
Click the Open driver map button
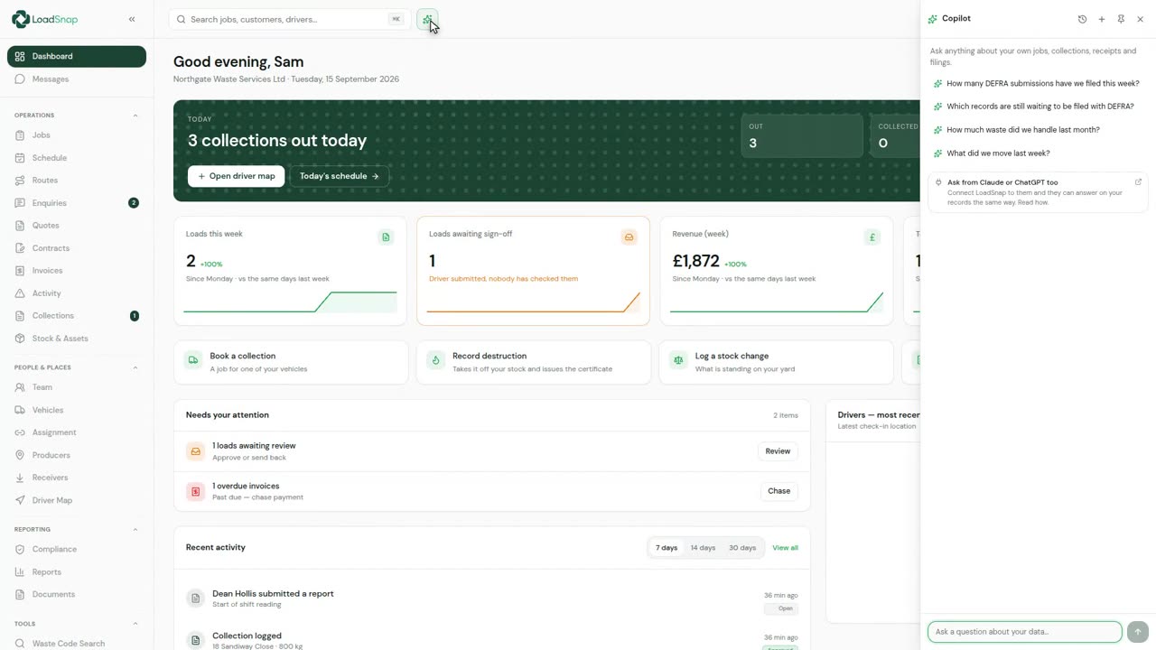pyautogui.click(x=237, y=176)
